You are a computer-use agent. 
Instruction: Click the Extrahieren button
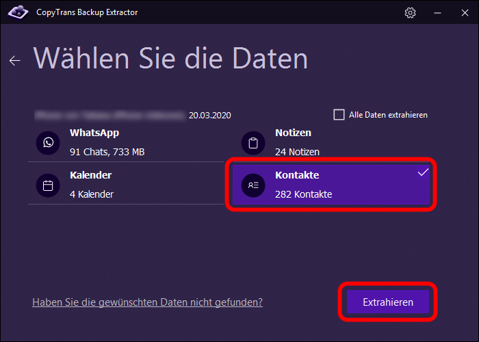coord(388,302)
